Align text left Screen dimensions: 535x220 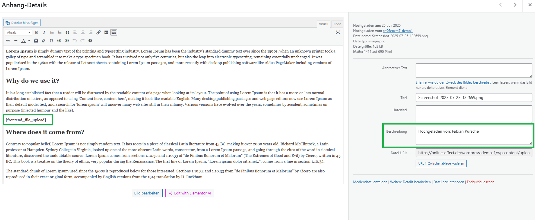(x=75, y=33)
